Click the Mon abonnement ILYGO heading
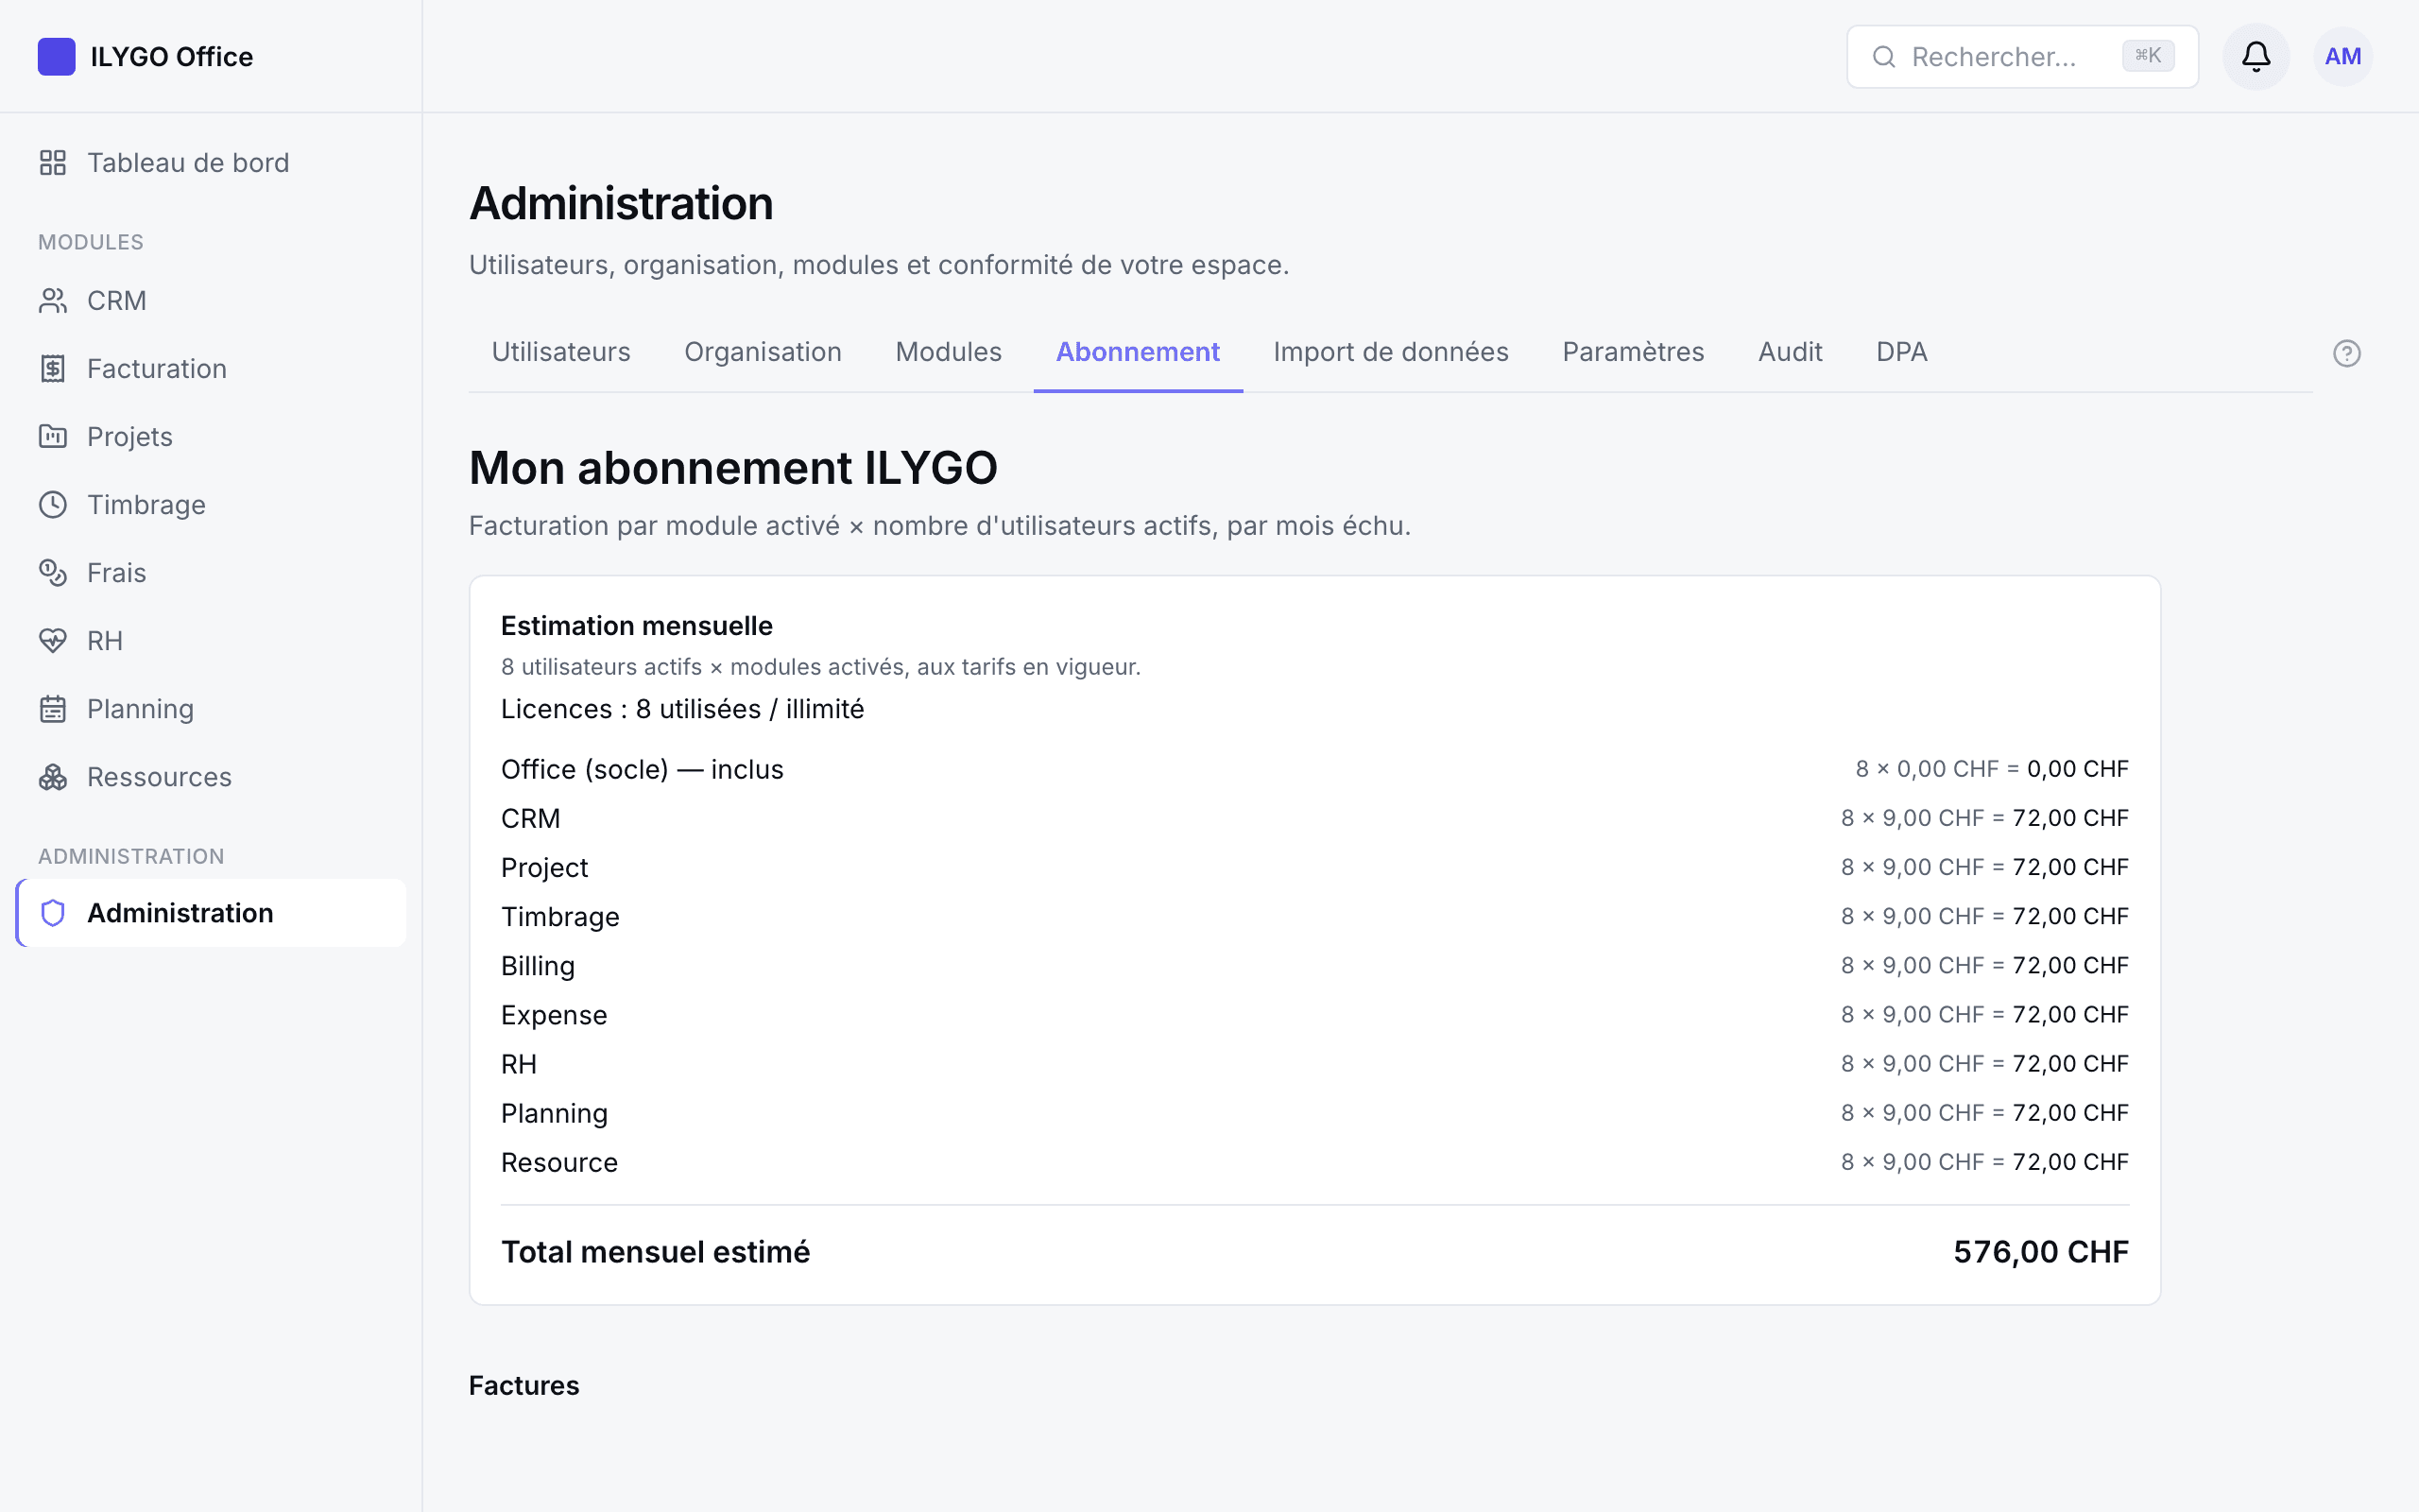This screenshot has width=2419, height=1512. point(732,468)
